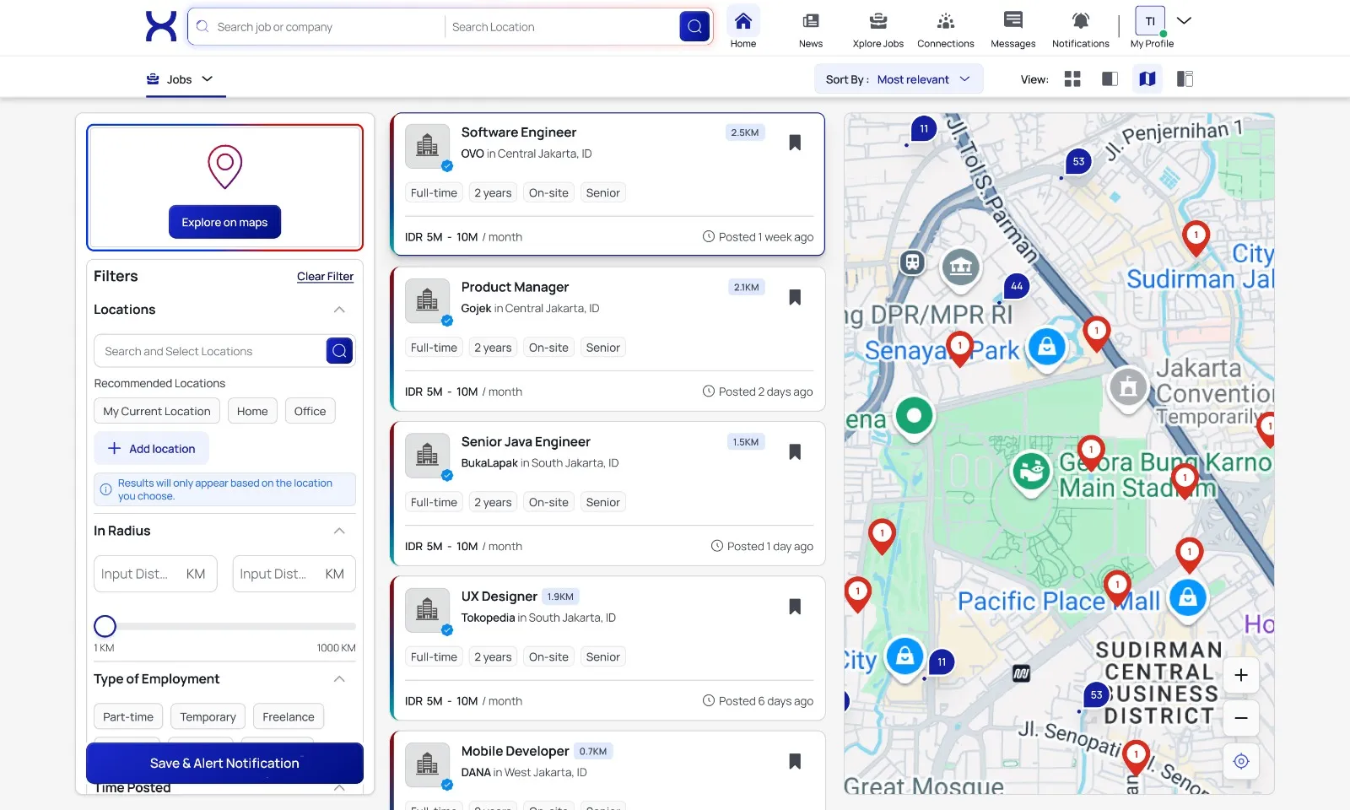Image resolution: width=1350 pixels, height=810 pixels.
Task: Open the News section
Action: coord(811,29)
